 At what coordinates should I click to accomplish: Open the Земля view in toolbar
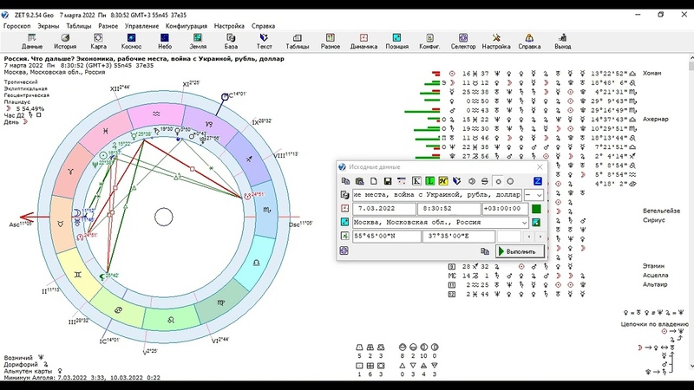pos(198,41)
